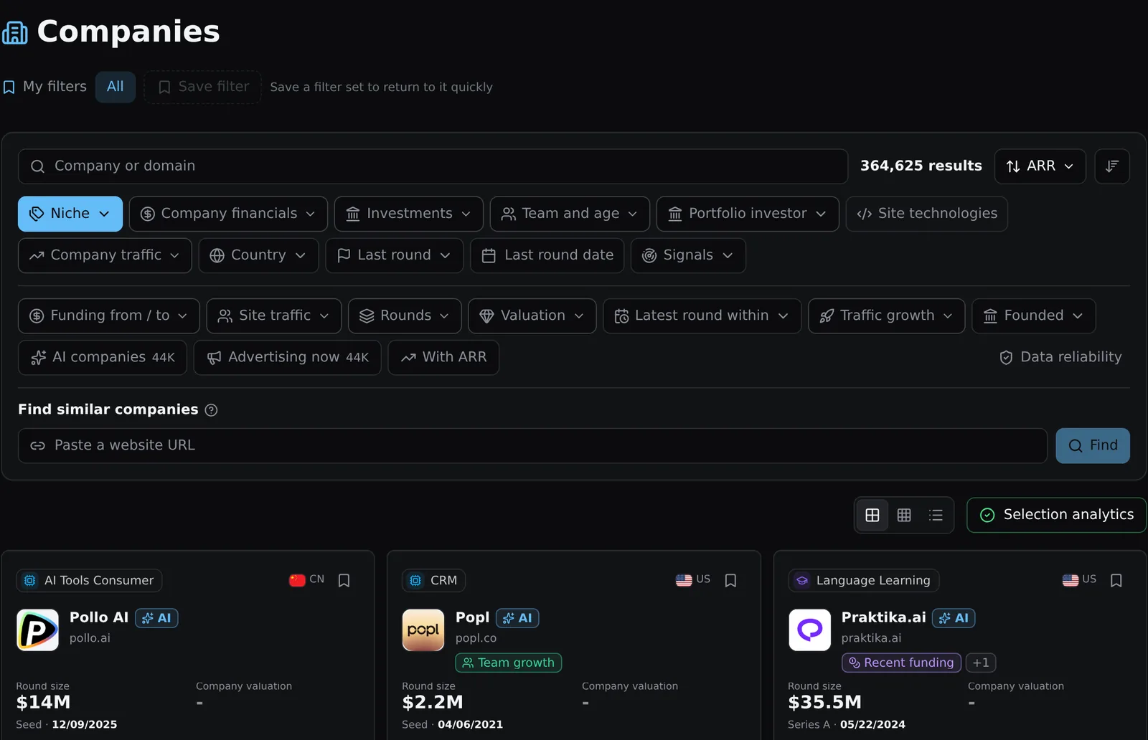Screen dimensions: 1148x740
Task: Bookmark the Praktika.ai company card
Action: point(1116,580)
